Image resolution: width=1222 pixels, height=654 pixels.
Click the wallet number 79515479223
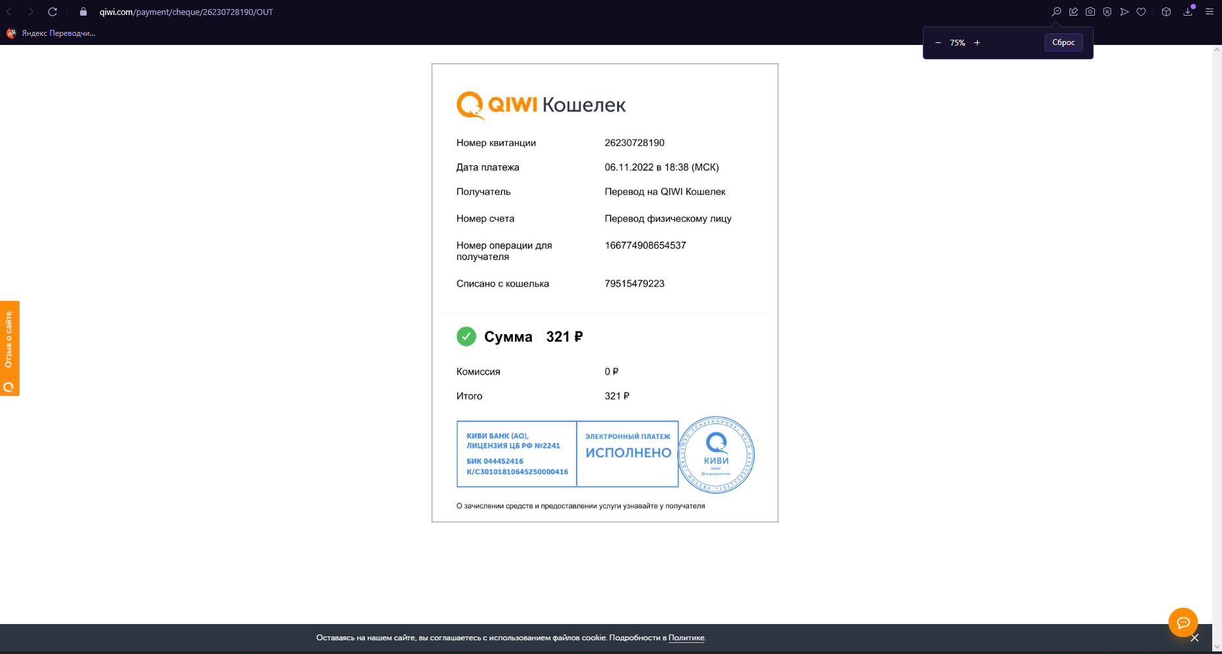pyautogui.click(x=635, y=284)
